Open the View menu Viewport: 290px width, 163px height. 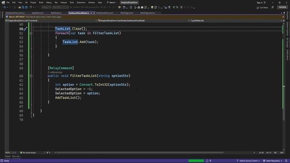pos(20,3)
